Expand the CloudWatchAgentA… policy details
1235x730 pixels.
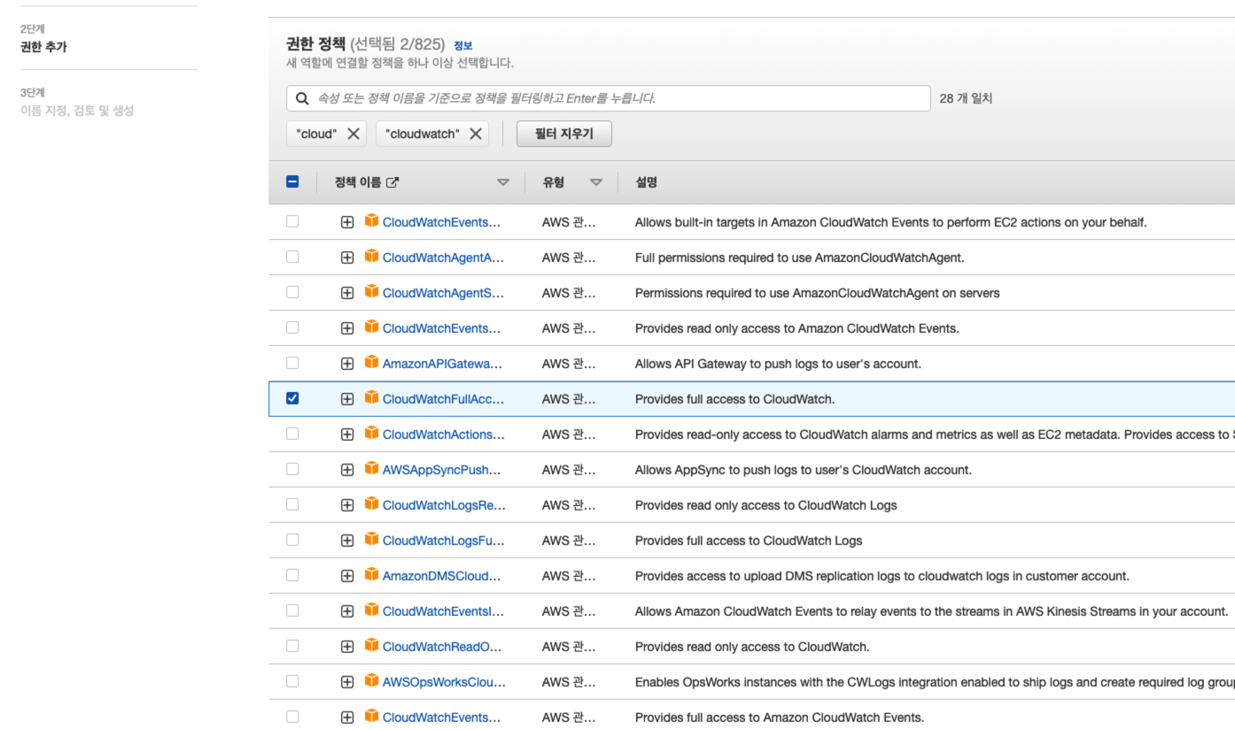coord(347,257)
